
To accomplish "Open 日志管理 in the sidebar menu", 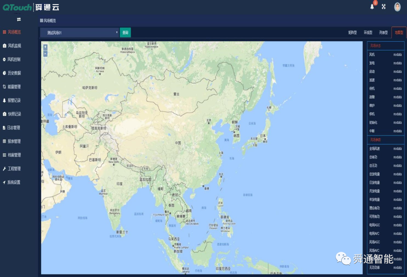I will click(14, 128).
